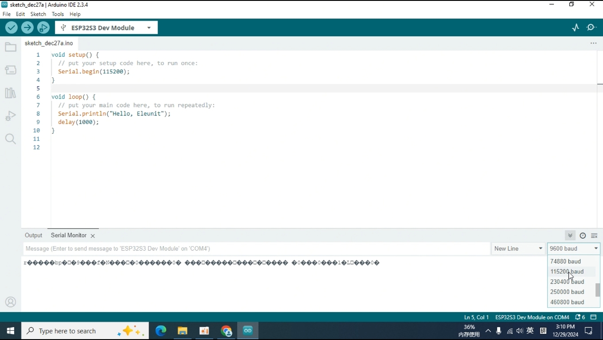The height and width of the screenshot is (340, 603).
Task: Open the Edit menu
Action: pyautogui.click(x=20, y=14)
